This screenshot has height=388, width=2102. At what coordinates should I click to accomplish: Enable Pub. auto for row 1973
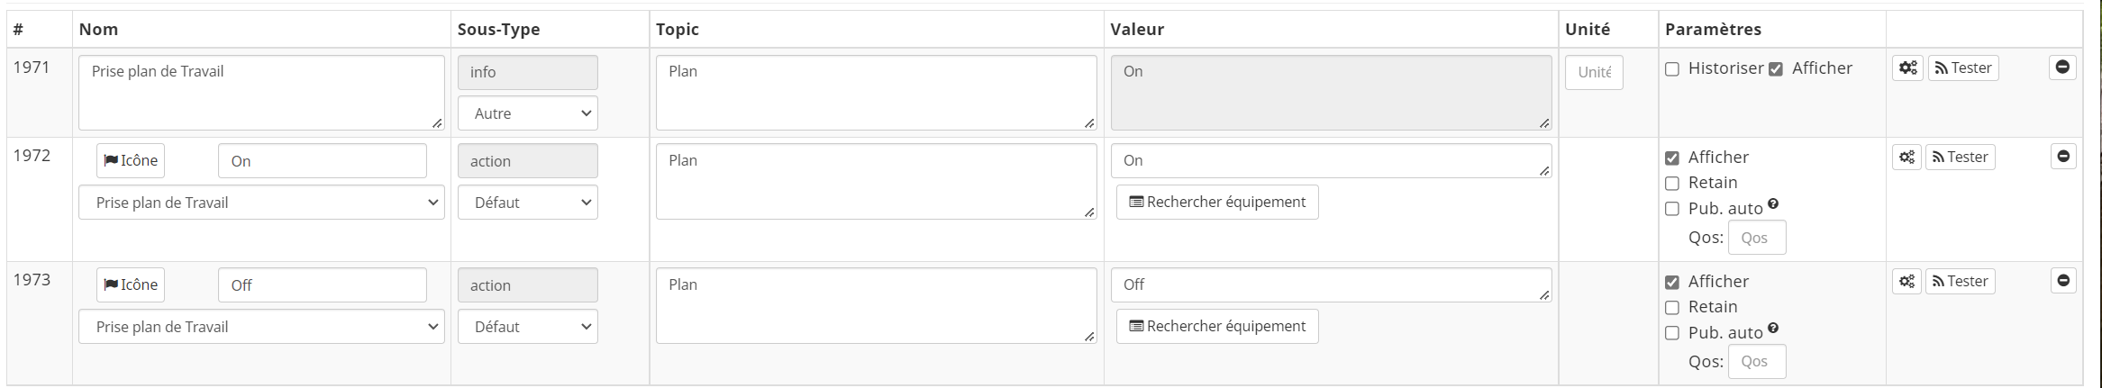tap(1672, 333)
